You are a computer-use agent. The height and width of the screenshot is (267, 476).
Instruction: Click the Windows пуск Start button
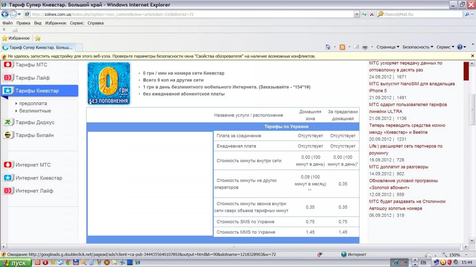15,263
